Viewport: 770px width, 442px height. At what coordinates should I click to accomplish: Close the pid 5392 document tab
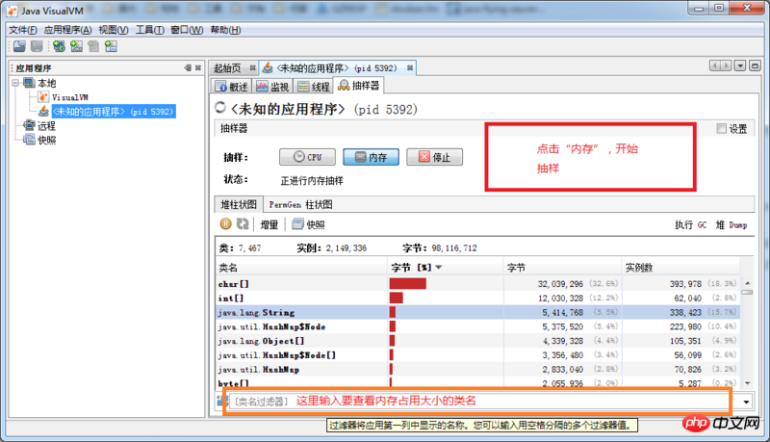coord(410,67)
